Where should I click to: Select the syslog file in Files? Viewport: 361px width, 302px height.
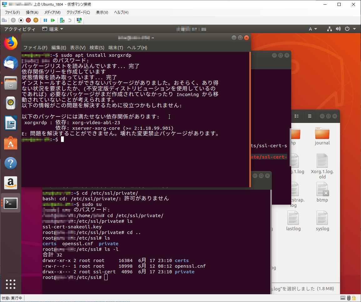click(x=322, y=221)
